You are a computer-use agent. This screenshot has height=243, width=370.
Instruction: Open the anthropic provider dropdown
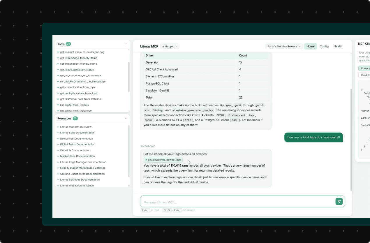click(x=170, y=46)
